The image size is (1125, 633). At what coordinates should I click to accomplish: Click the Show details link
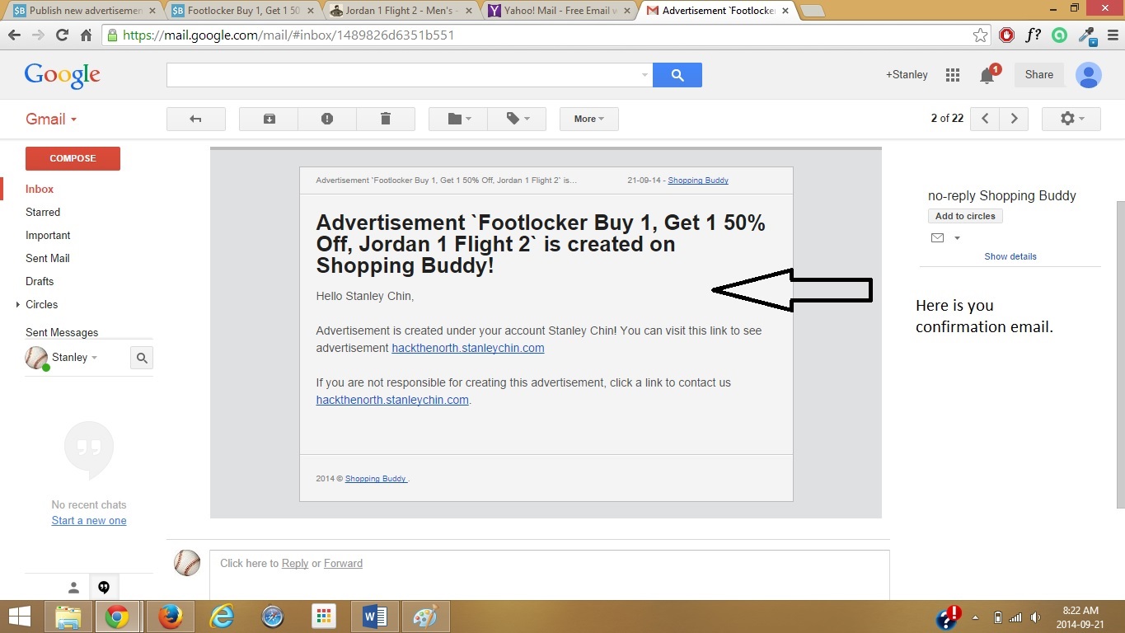(1010, 256)
